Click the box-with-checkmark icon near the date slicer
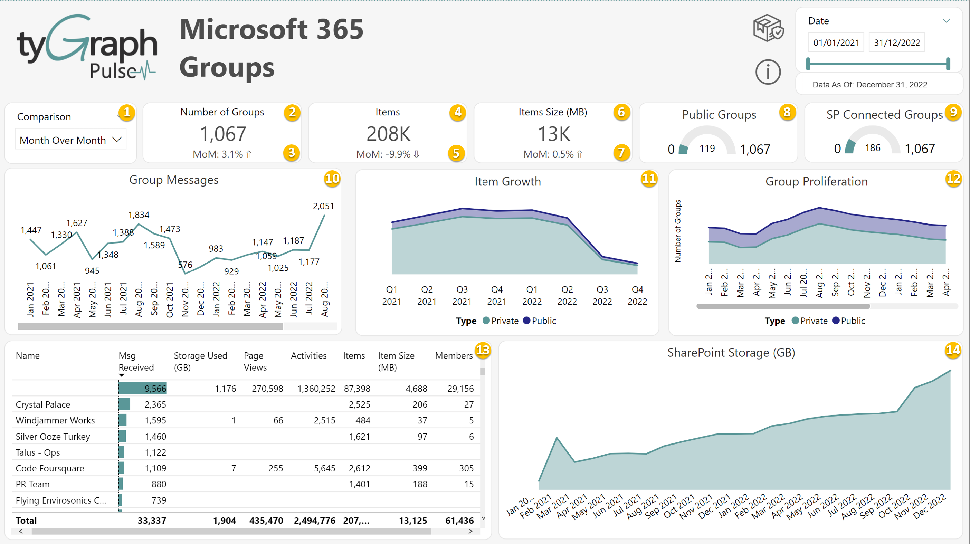Screen dimensions: 970x544 point(768,28)
